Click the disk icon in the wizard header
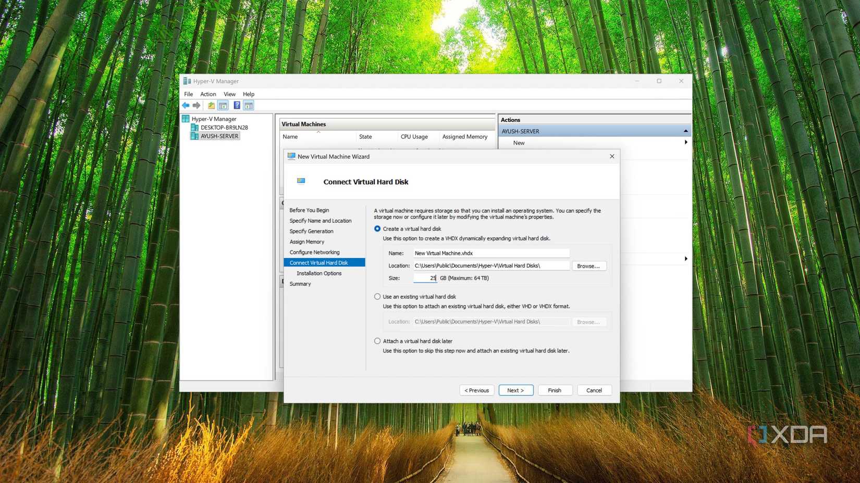Image resolution: width=860 pixels, height=483 pixels. (301, 181)
